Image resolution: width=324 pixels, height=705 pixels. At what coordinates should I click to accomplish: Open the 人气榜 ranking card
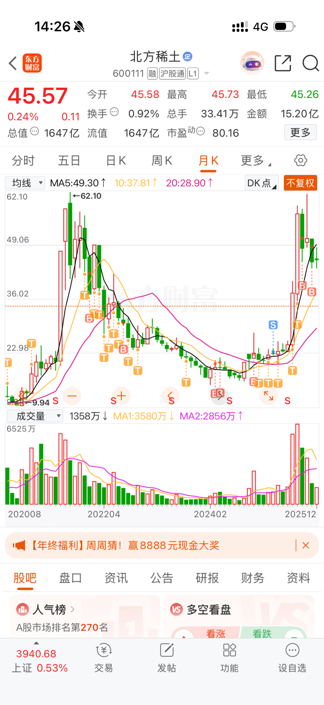point(85,617)
